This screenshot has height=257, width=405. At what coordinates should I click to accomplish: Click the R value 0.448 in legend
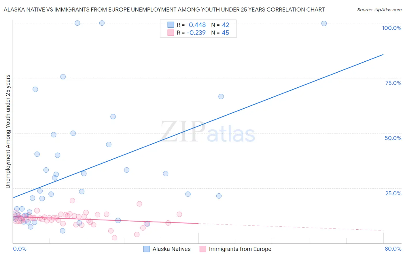[x=197, y=25]
